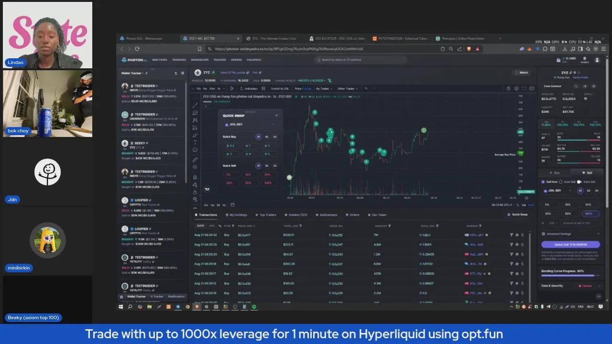Open Wallet Tracker settings sliders icon
The width and height of the screenshot is (612, 344).
pyautogui.click(x=176, y=73)
